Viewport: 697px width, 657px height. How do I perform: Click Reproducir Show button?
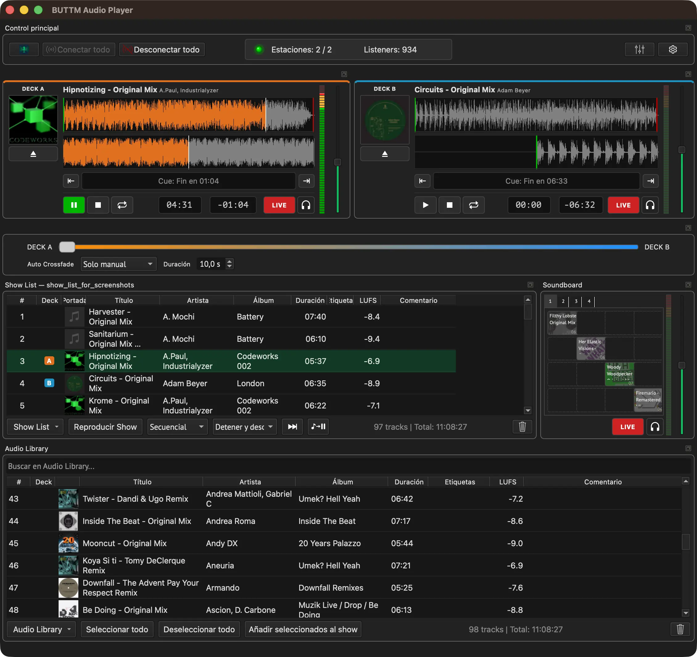[105, 427]
